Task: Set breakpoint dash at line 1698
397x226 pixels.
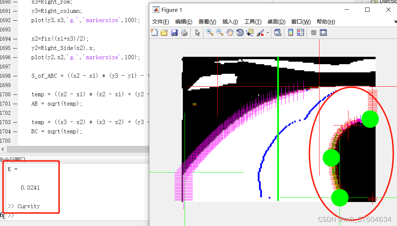Action: (x=15, y=76)
